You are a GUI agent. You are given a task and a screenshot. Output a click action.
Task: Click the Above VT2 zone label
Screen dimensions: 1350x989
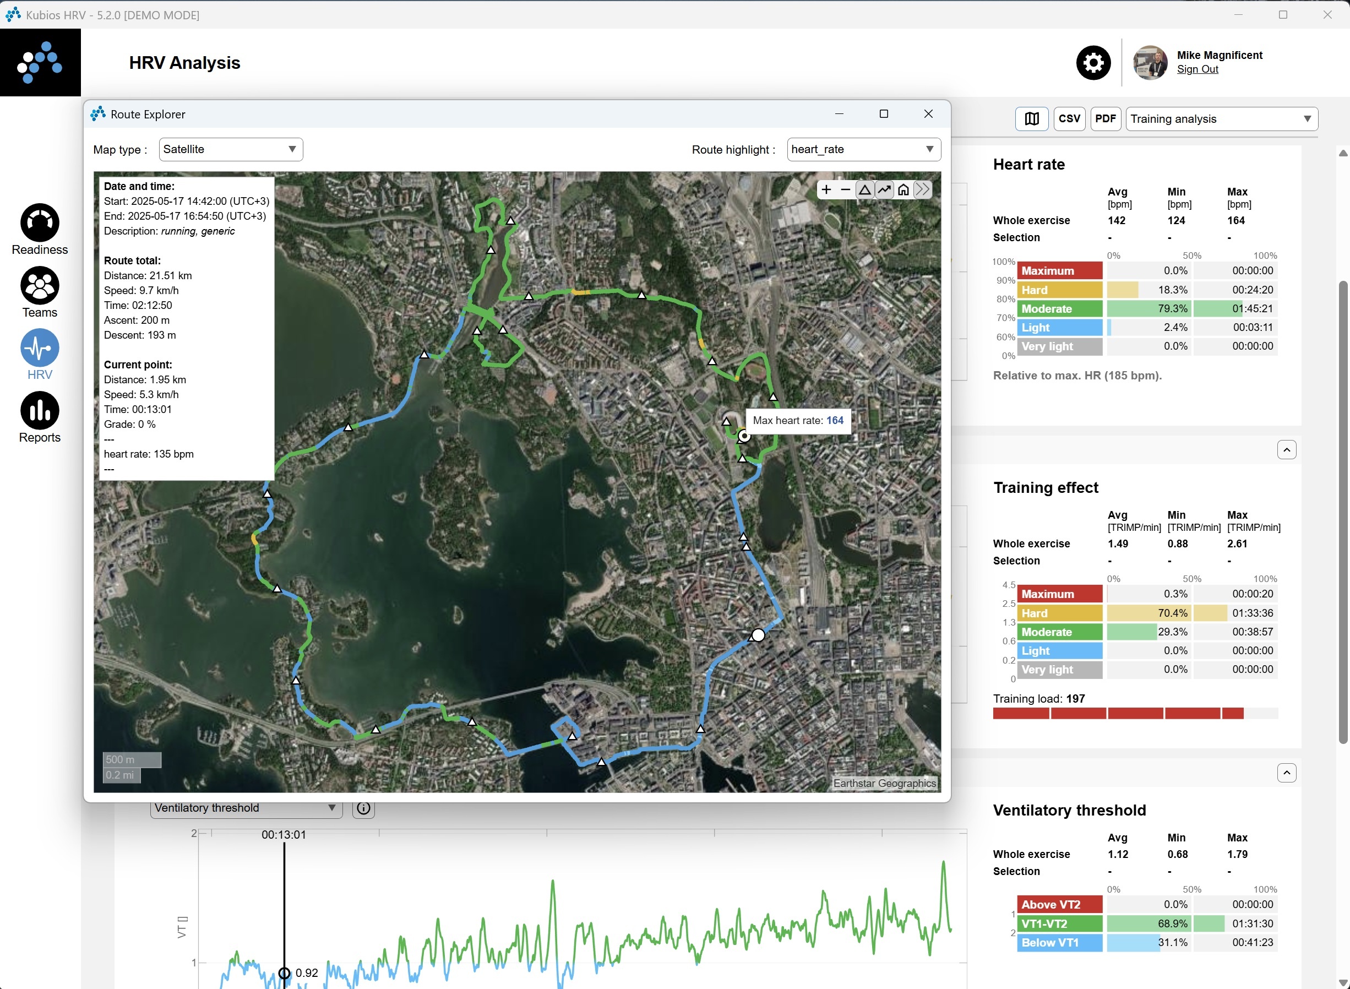point(1059,905)
